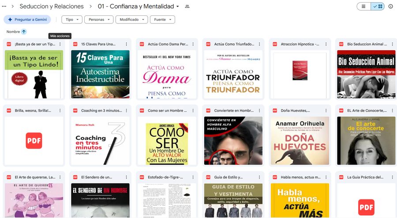Select the La Guía Práctica generic PDF thumbnail

(x=367, y=200)
